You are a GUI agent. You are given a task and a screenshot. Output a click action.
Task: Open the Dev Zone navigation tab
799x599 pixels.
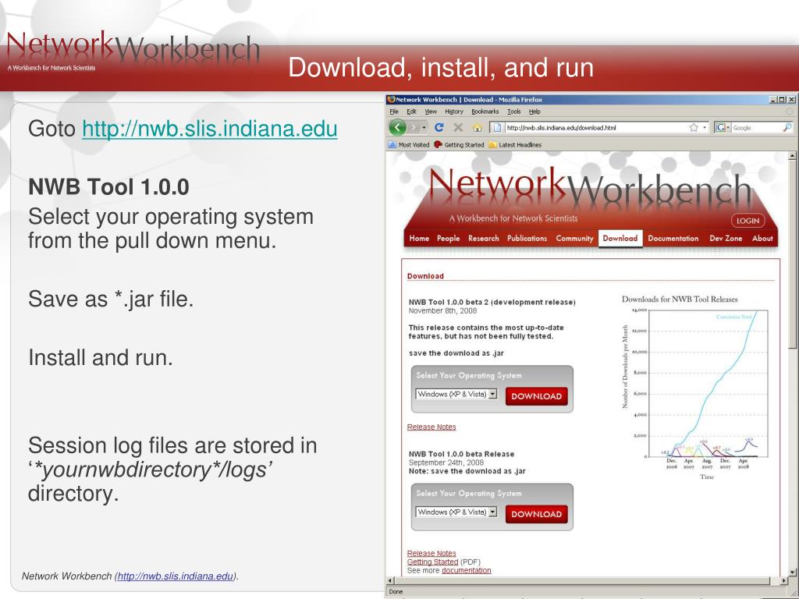[726, 239]
